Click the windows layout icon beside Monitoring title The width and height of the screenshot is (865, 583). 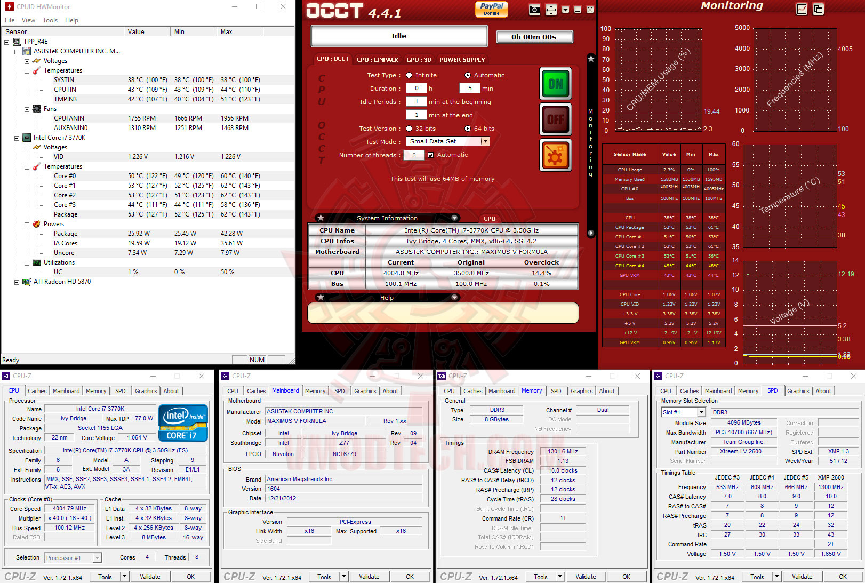click(818, 9)
